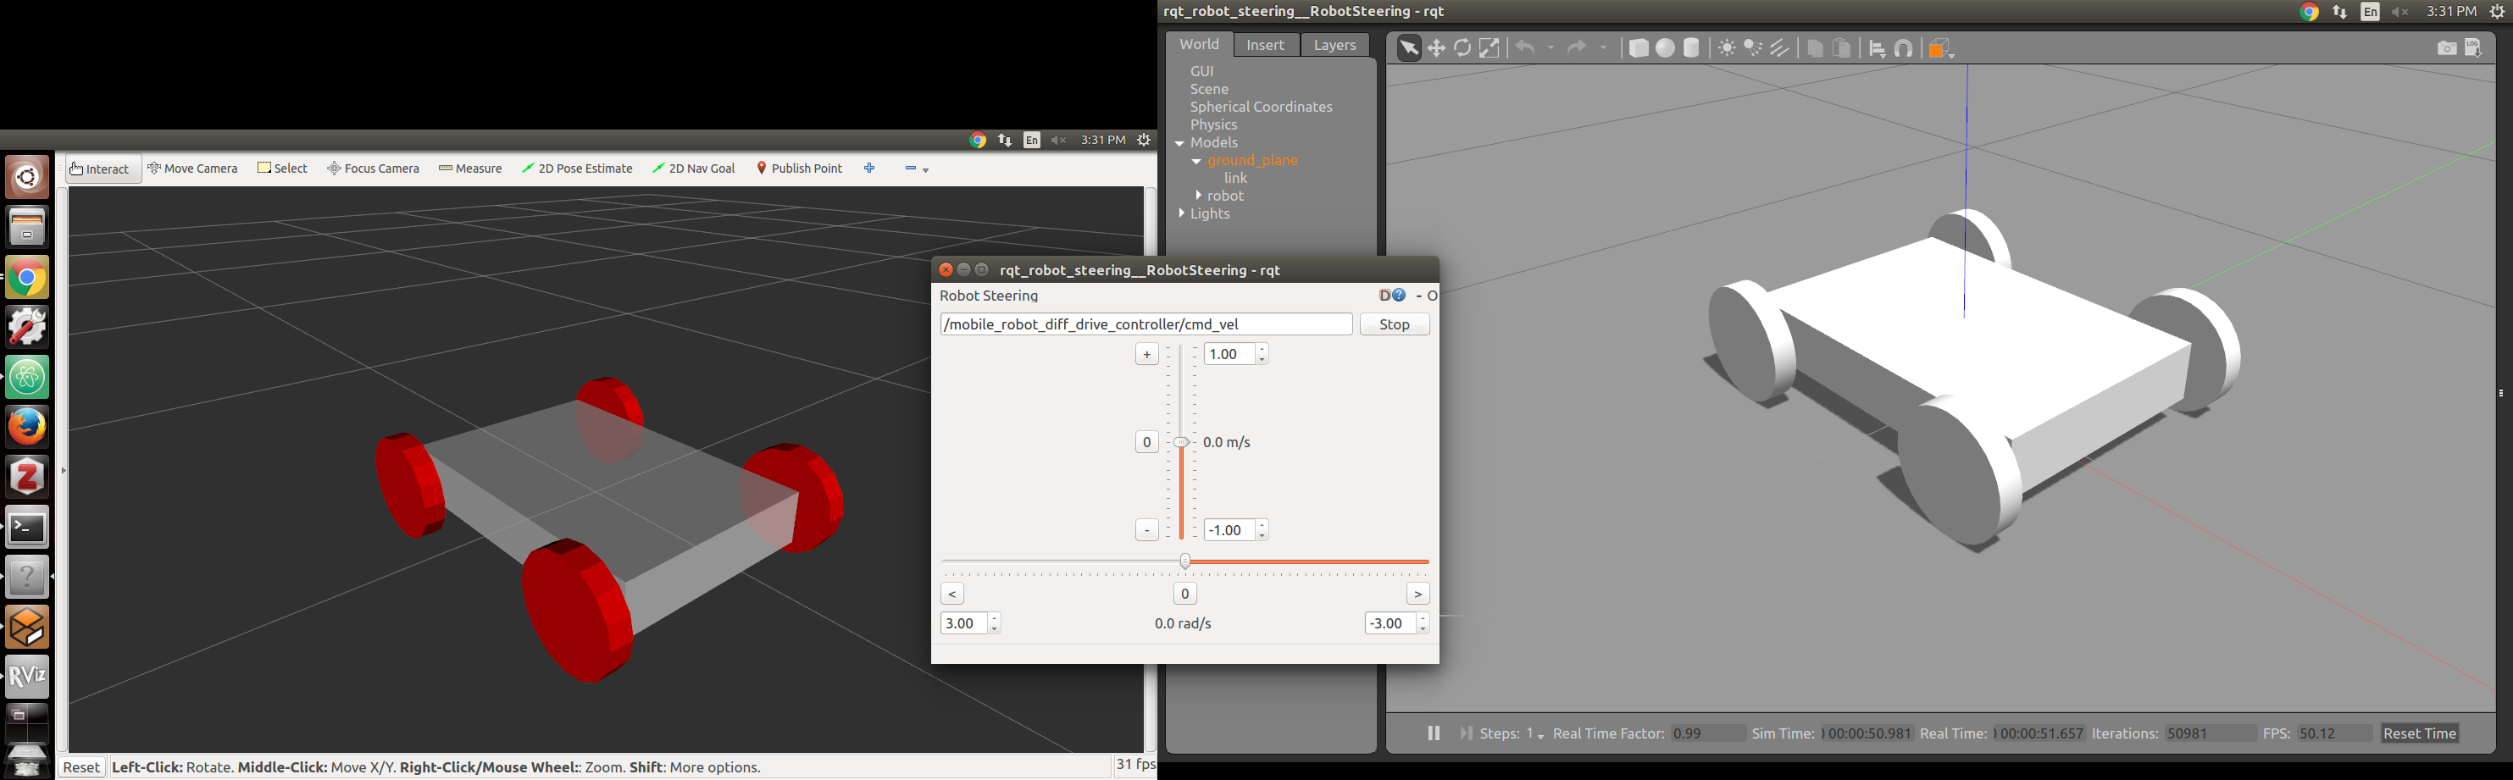Zero angular velocity with horizontal 0 button
This screenshot has width=2513, height=780.
[1185, 594]
